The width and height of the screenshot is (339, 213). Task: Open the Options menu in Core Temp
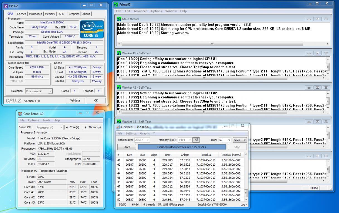tap(33, 120)
